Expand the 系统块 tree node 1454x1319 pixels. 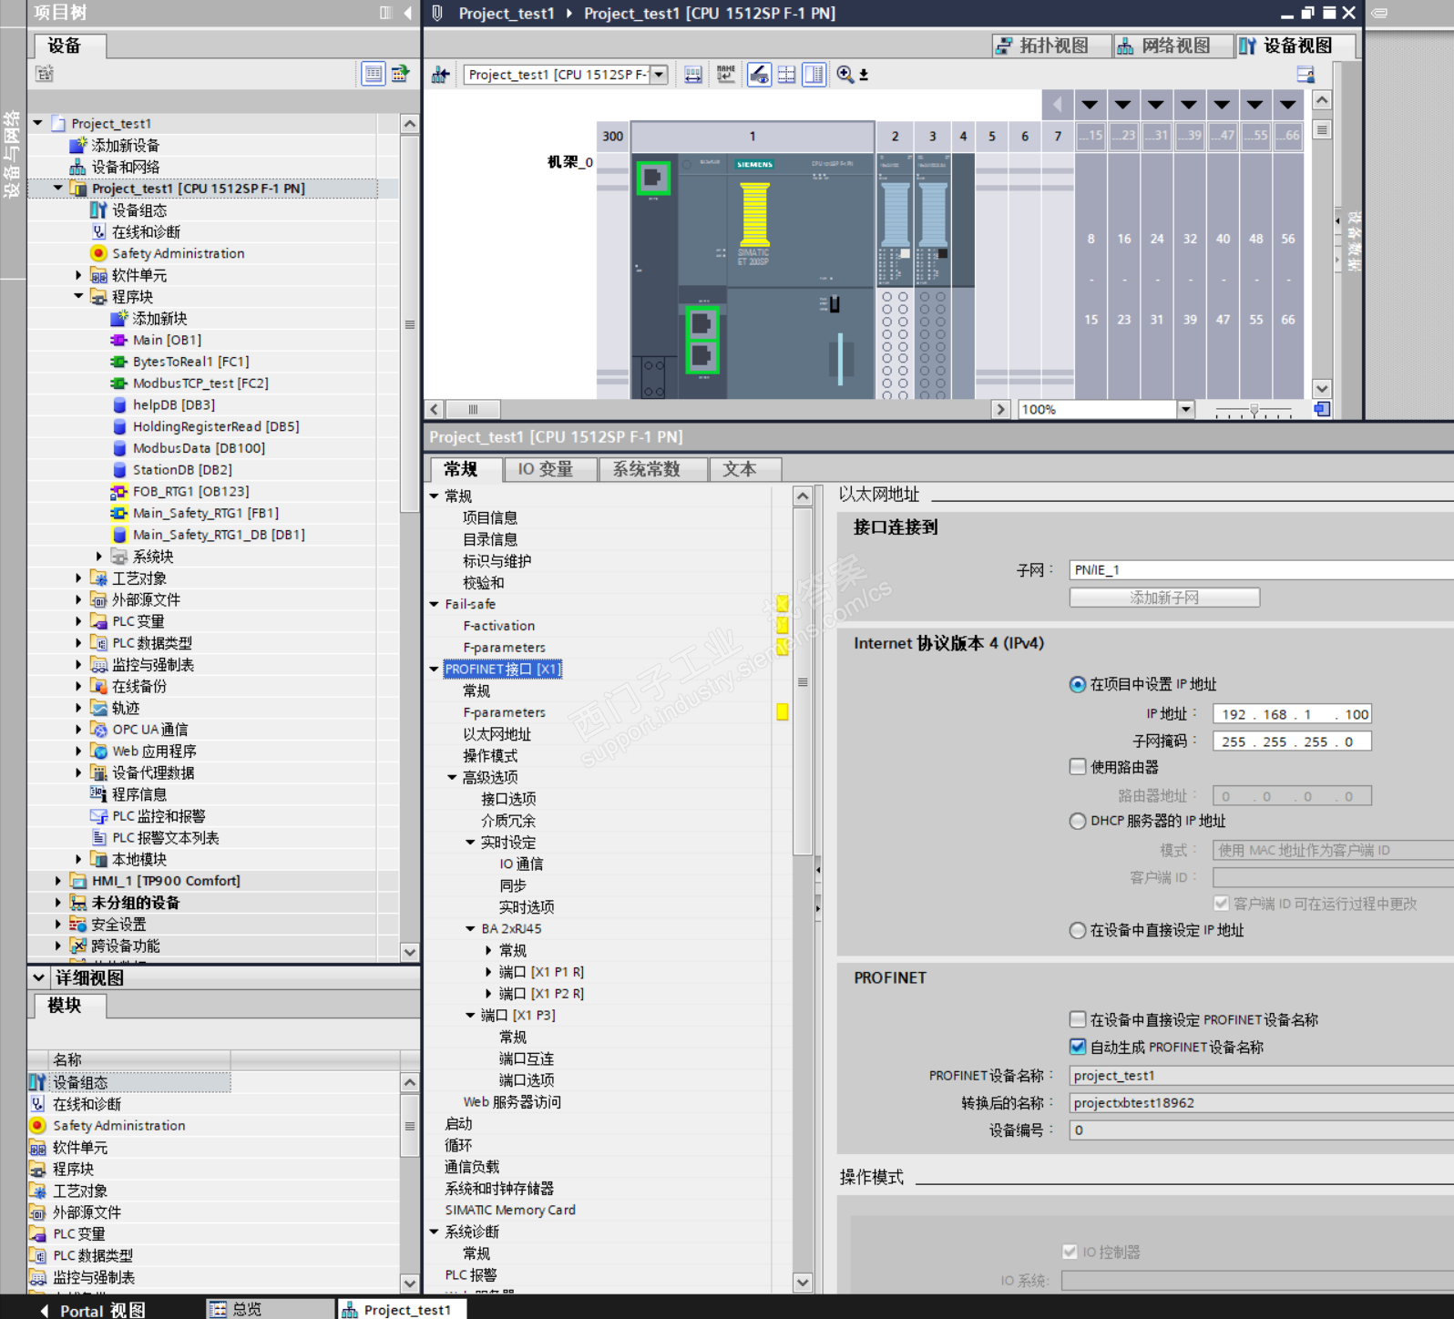pos(98,557)
